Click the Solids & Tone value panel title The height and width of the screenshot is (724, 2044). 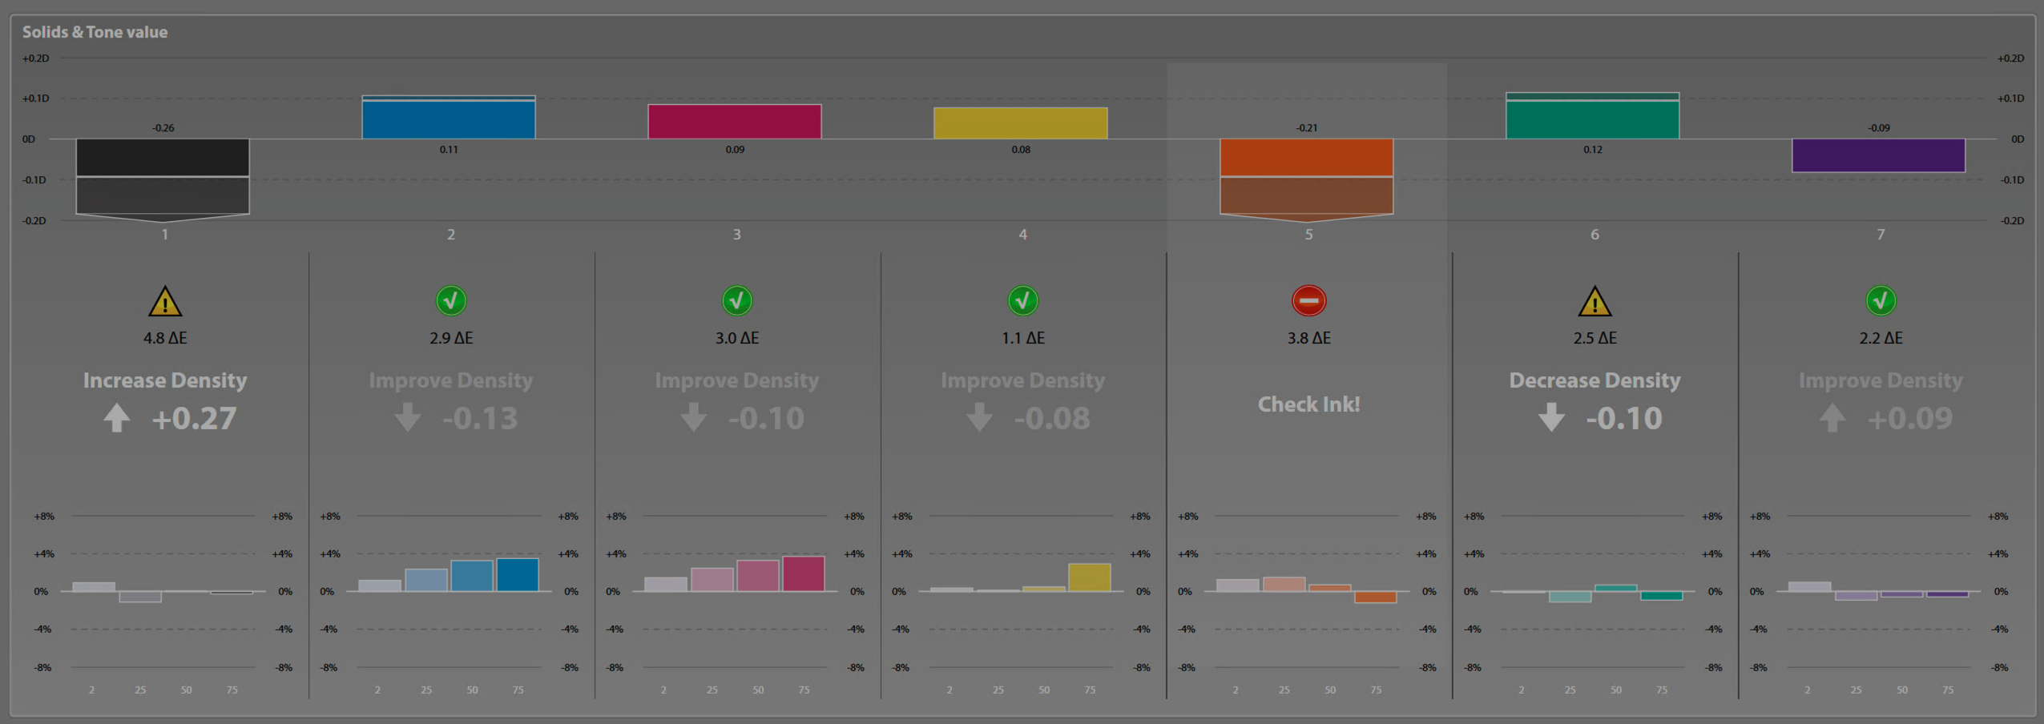(95, 32)
